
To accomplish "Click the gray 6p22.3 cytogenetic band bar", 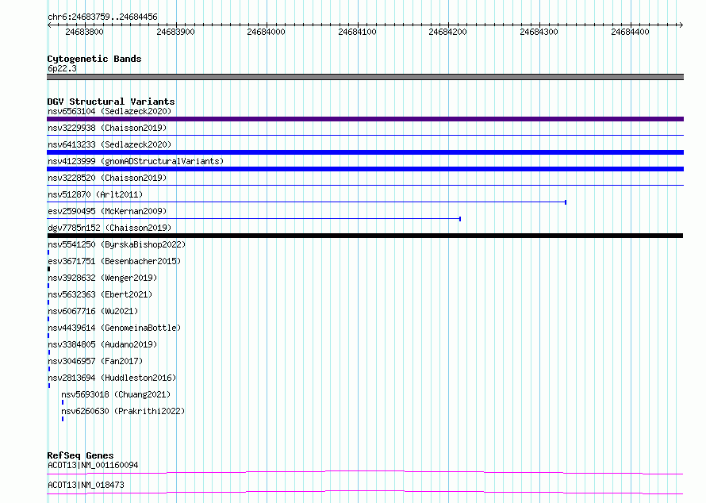I will (365, 77).
